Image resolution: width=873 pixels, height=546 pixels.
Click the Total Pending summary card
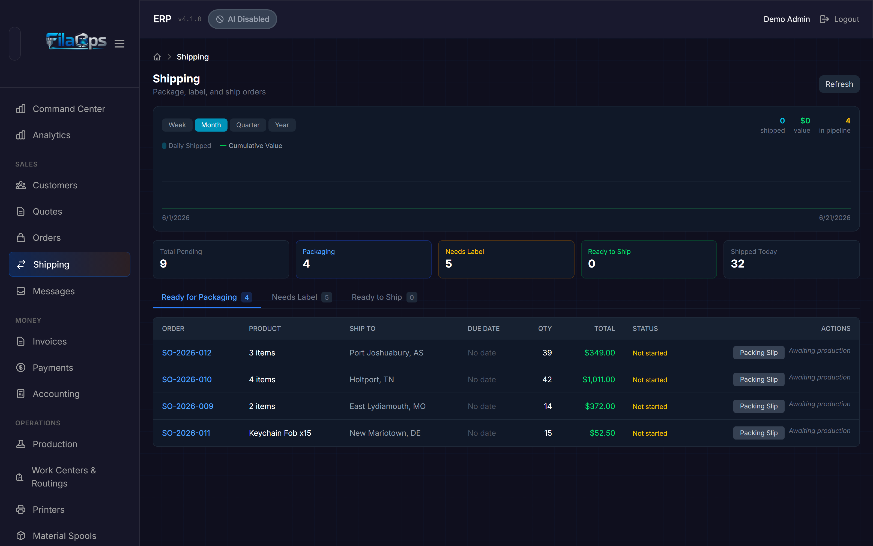click(221, 259)
